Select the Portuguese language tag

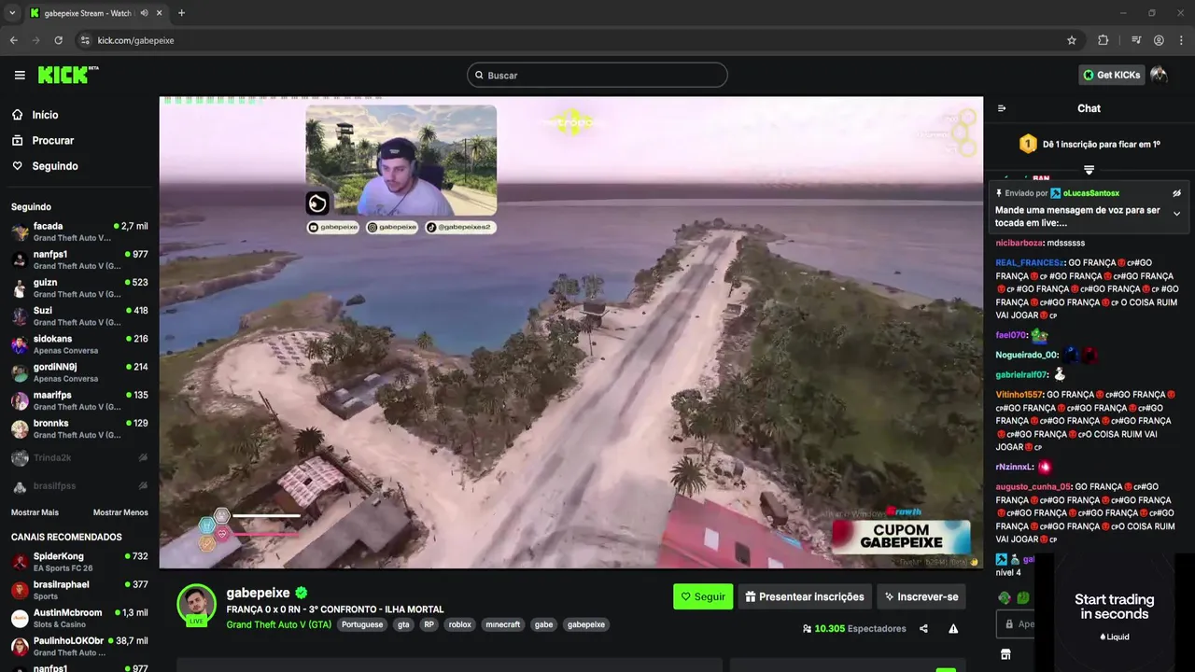click(362, 624)
